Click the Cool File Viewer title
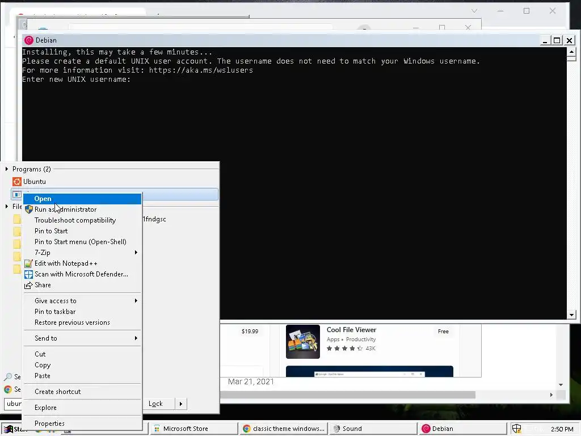The image size is (581, 436). pyautogui.click(x=351, y=330)
